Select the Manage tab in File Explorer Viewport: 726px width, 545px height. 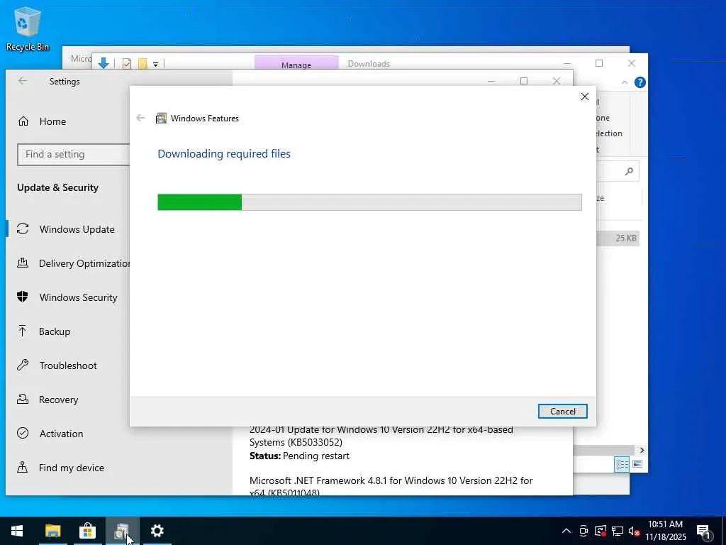pyautogui.click(x=296, y=63)
